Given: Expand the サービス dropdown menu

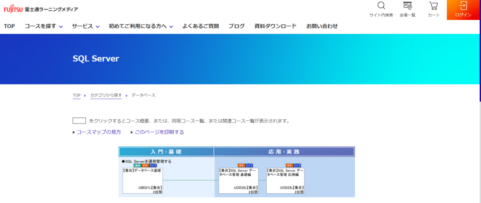Looking at the screenshot, I should [x=86, y=26].
